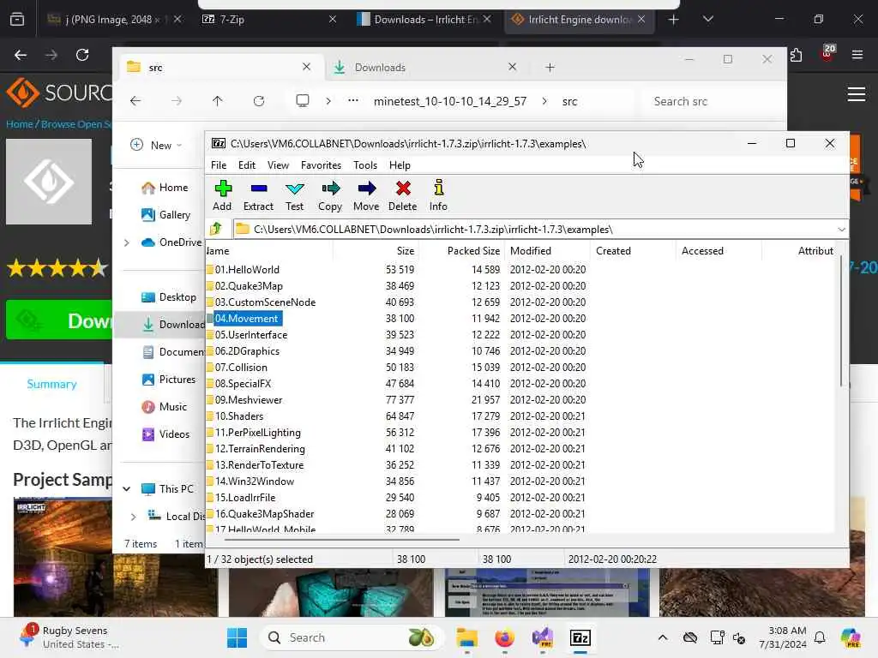878x658 pixels.
Task: Select the 12.TerrainRendering folder
Action: [x=260, y=449]
